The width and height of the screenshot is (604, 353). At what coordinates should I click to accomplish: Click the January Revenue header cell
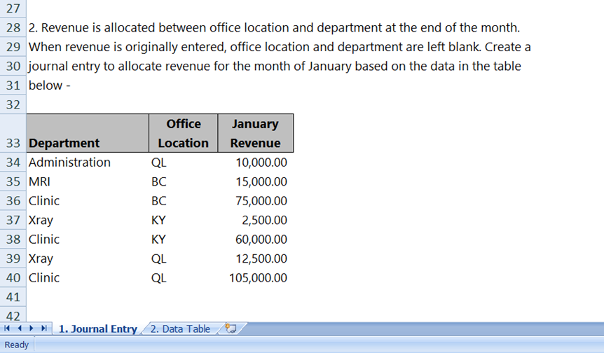[256, 133]
